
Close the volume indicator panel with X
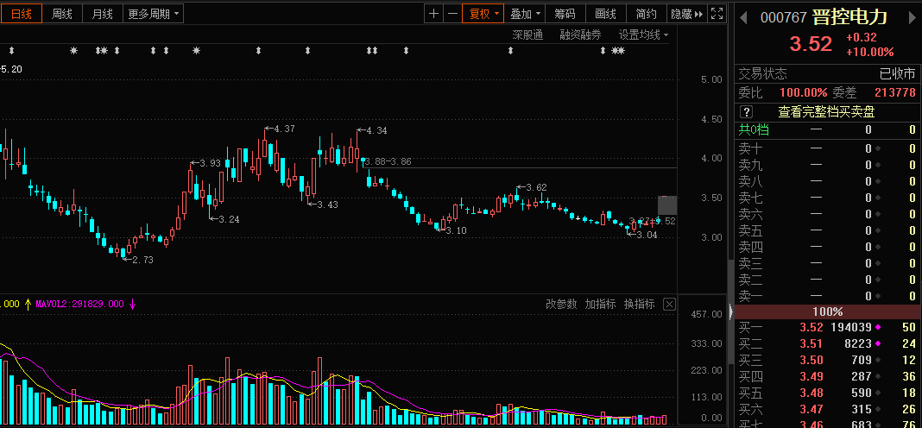tap(669, 304)
